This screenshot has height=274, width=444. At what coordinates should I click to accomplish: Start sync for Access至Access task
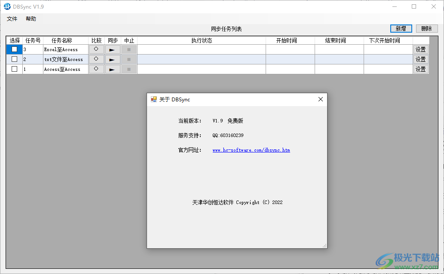pos(113,69)
